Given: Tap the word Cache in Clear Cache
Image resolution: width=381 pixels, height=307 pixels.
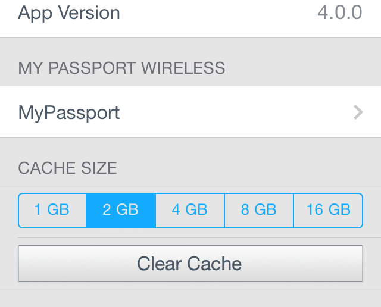Looking at the screenshot, I should coord(214,264).
